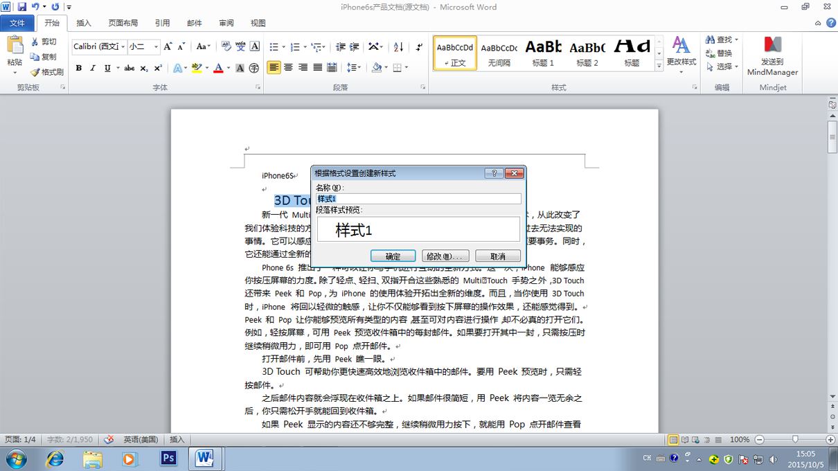838x471 pixels.
Task: Select Center alignment
Action: [x=288, y=68]
